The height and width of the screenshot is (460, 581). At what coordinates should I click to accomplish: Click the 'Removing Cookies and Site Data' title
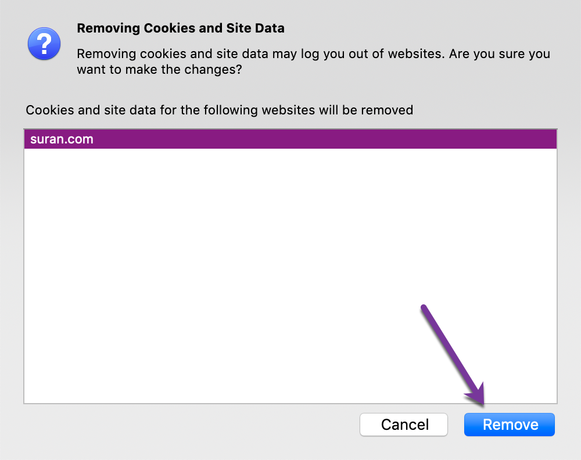(181, 28)
